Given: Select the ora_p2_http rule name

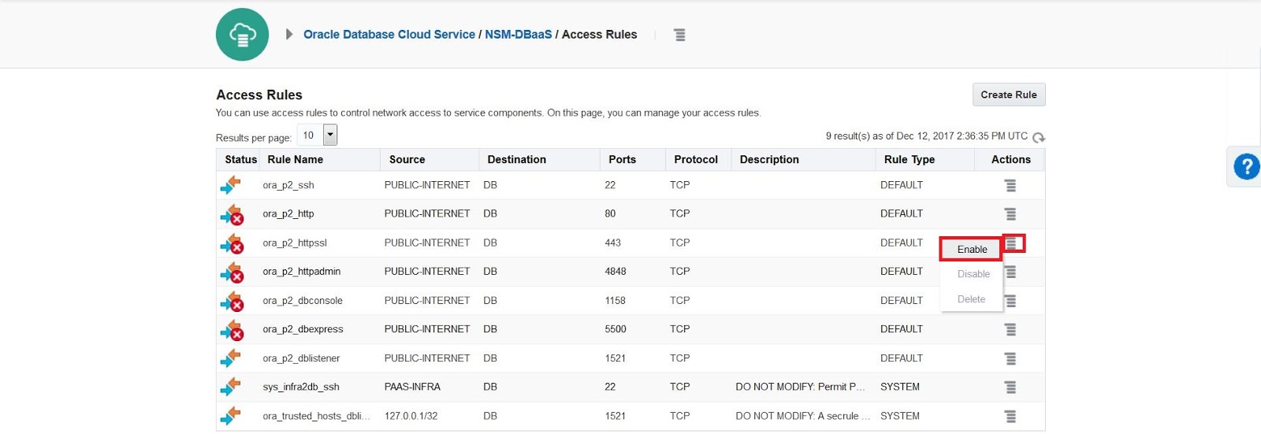Looking at the screenshot, I should click(288, 213).
